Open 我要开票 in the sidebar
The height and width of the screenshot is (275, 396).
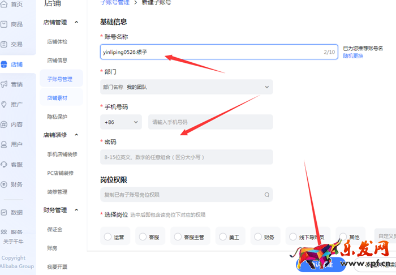pos(57,267)
